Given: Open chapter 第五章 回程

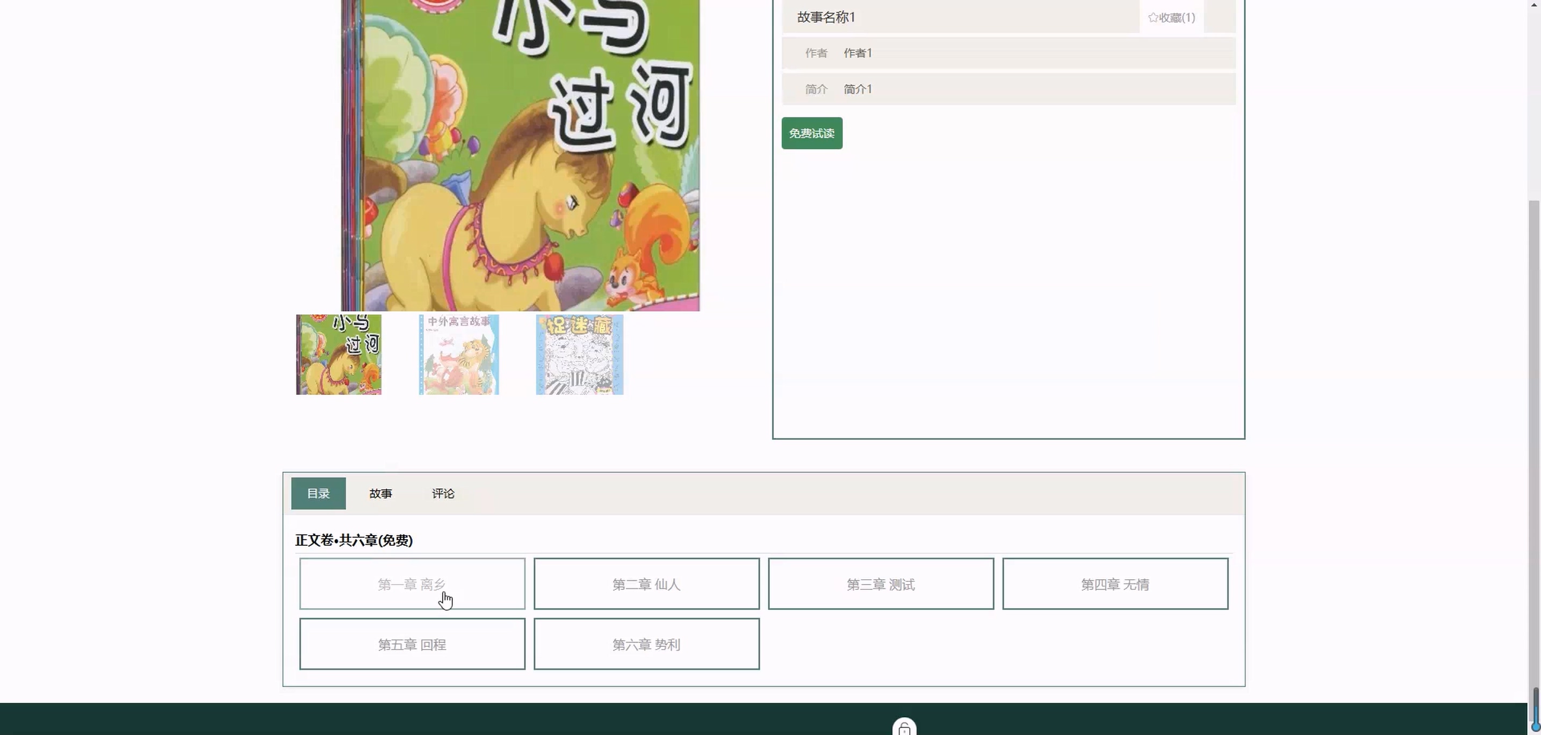Looking at the screenshot, I should click(x=412, y=644).
